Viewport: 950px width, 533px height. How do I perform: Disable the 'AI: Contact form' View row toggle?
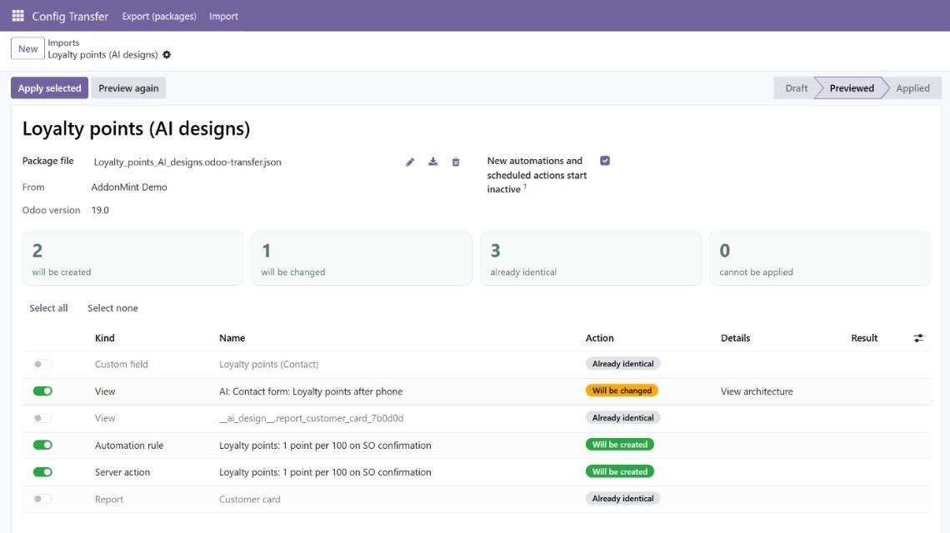(x=42, y=391)
